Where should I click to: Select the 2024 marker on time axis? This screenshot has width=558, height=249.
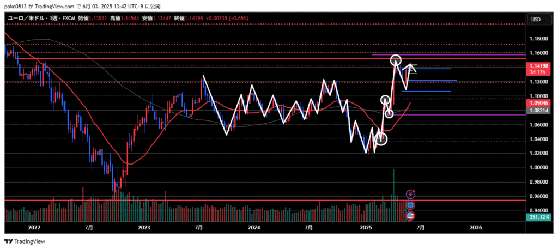click(x=253, y=227)
